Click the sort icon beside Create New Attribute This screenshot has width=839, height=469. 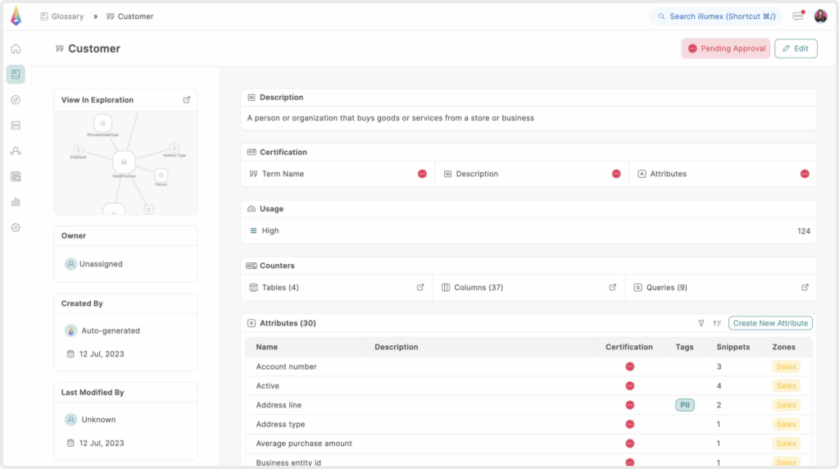[717, 323]
